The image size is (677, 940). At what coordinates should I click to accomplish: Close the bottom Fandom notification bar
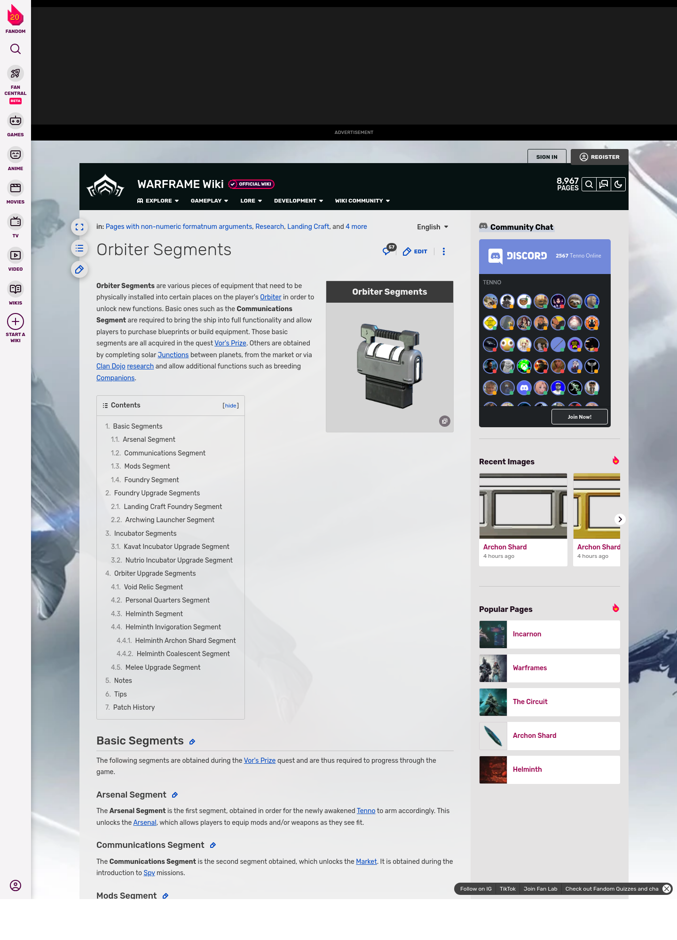pyautogui.click(x=667, y=889)
